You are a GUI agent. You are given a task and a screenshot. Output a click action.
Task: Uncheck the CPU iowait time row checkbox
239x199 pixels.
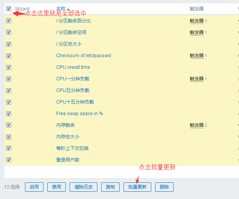[8, 67]
